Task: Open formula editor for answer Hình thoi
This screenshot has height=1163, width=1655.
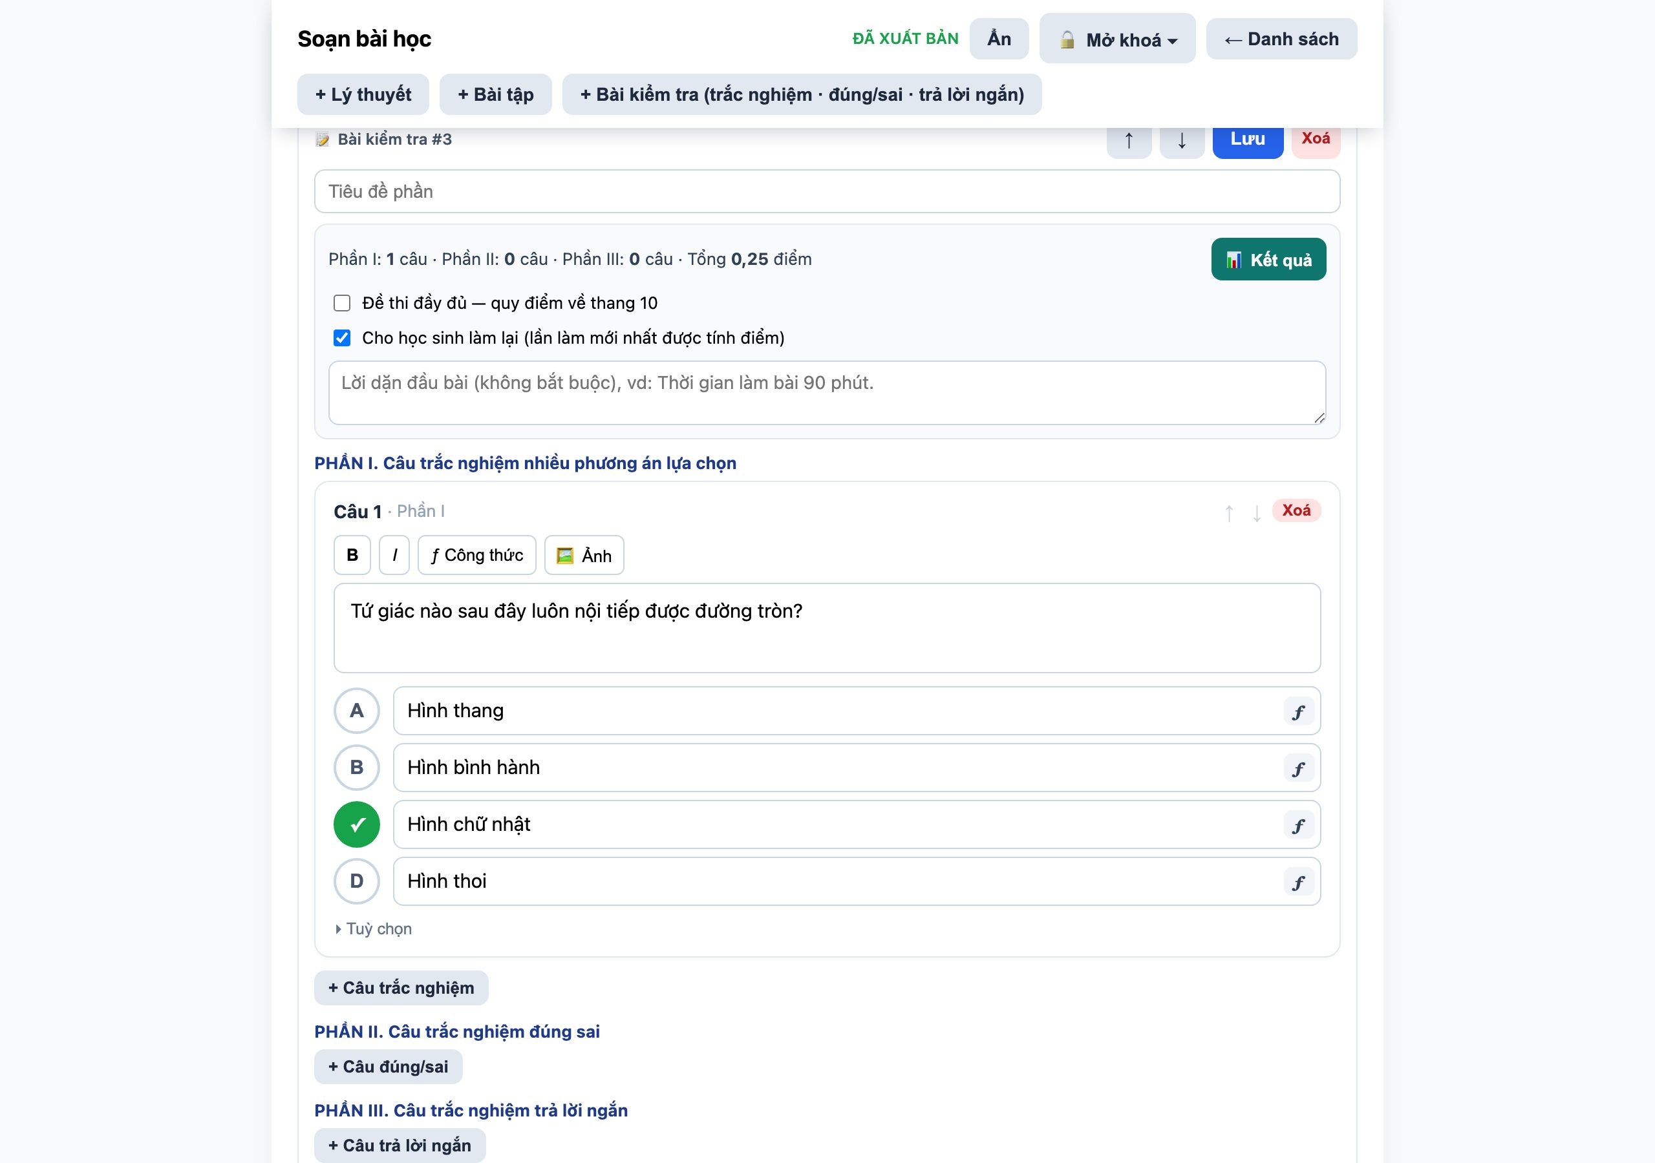Action: pyautogui.click(x=1298, y=883)
